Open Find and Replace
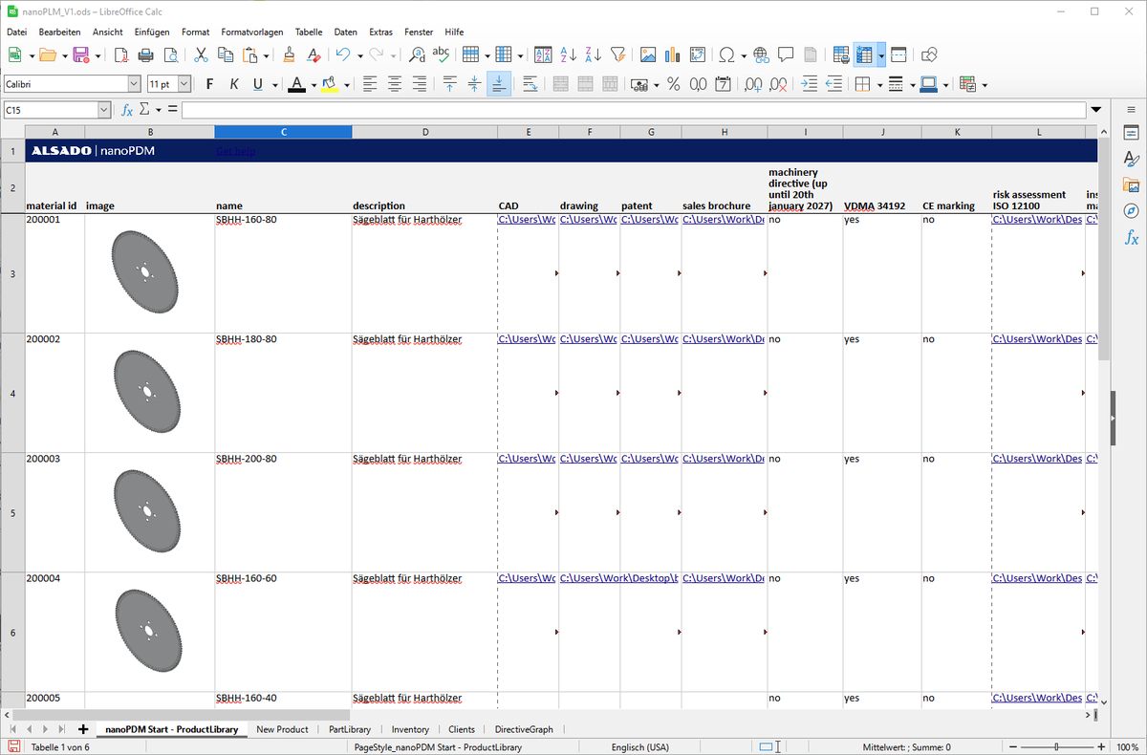1147x755 pixels. [417, 55]
